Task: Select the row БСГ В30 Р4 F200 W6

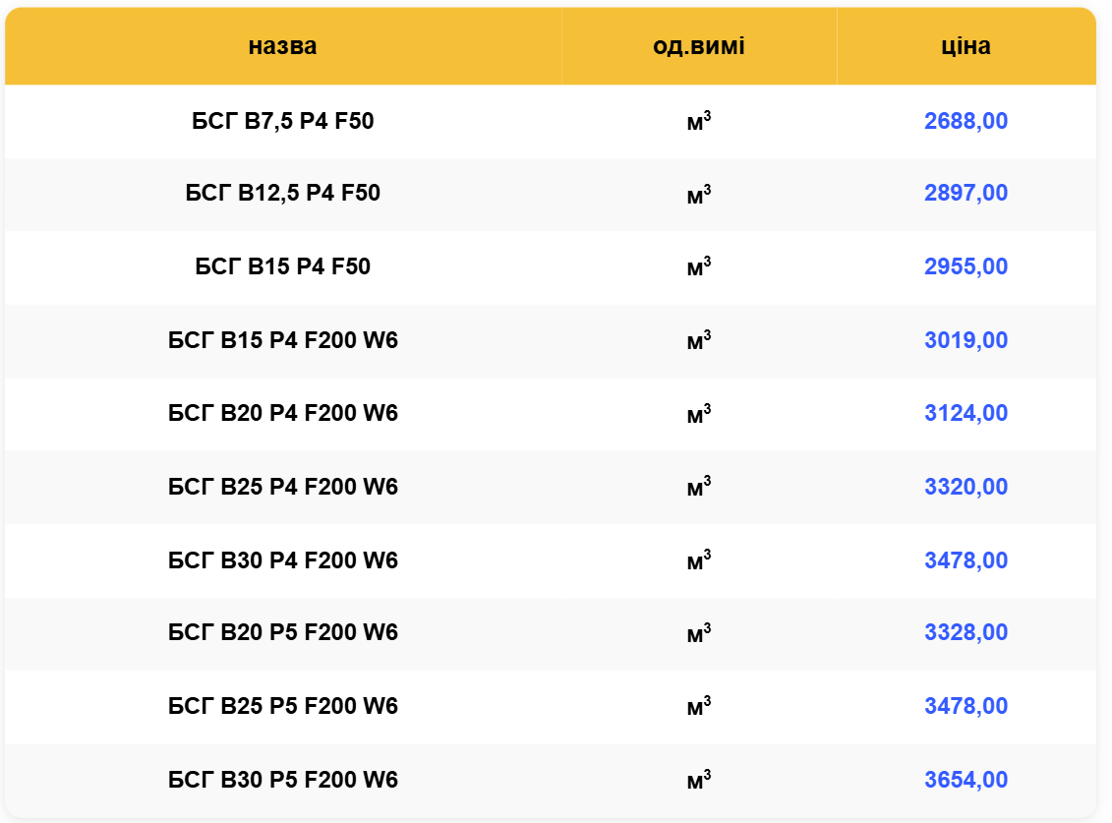Action: [282, 560]
